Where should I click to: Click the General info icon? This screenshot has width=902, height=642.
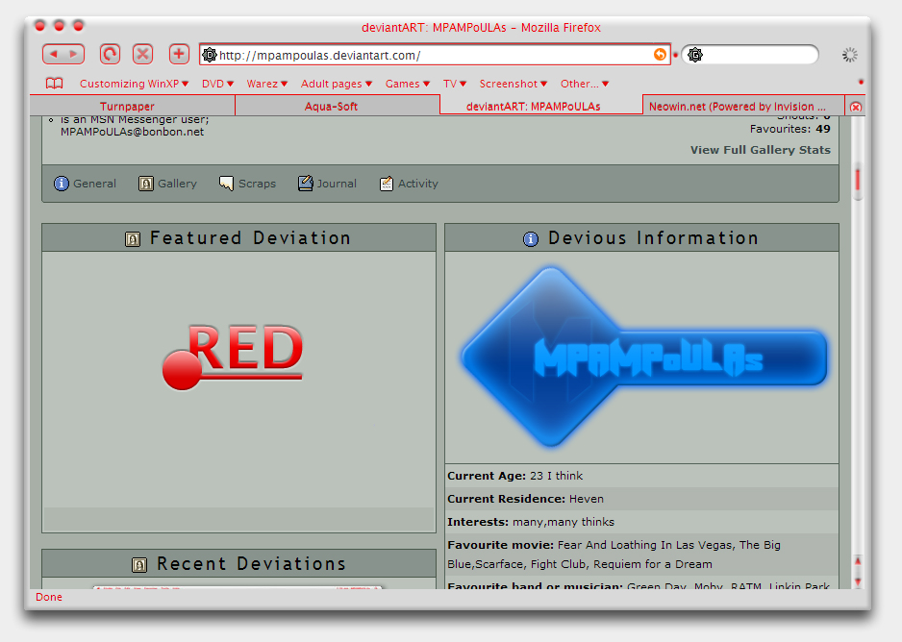point(62,184)
